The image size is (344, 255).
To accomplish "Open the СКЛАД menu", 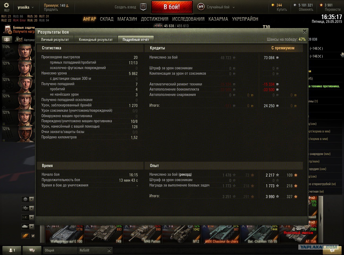I will pos(107,19).
